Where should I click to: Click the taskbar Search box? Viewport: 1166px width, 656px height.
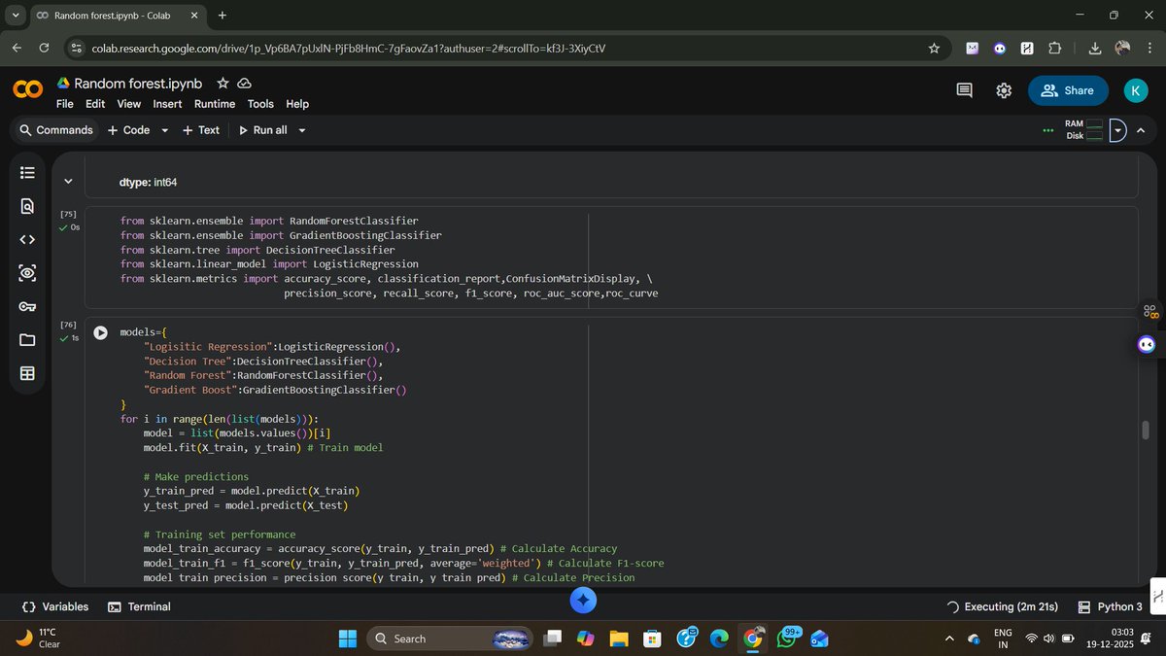(x=451, y=639)
